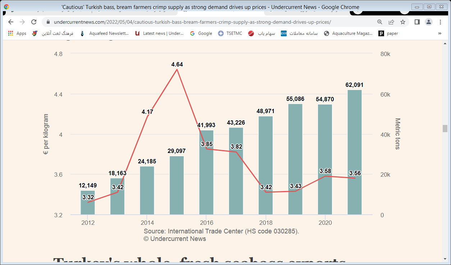Click the 4.64 price peak label
451x265 pixels.
pyautogui.click(x=177, y=65)
